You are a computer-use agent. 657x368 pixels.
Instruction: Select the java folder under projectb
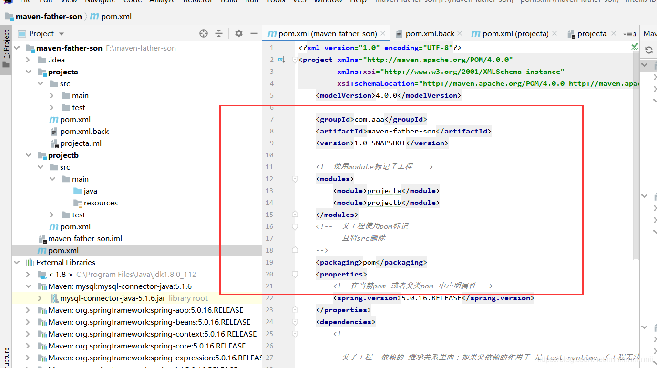click(x=85, y=191)
